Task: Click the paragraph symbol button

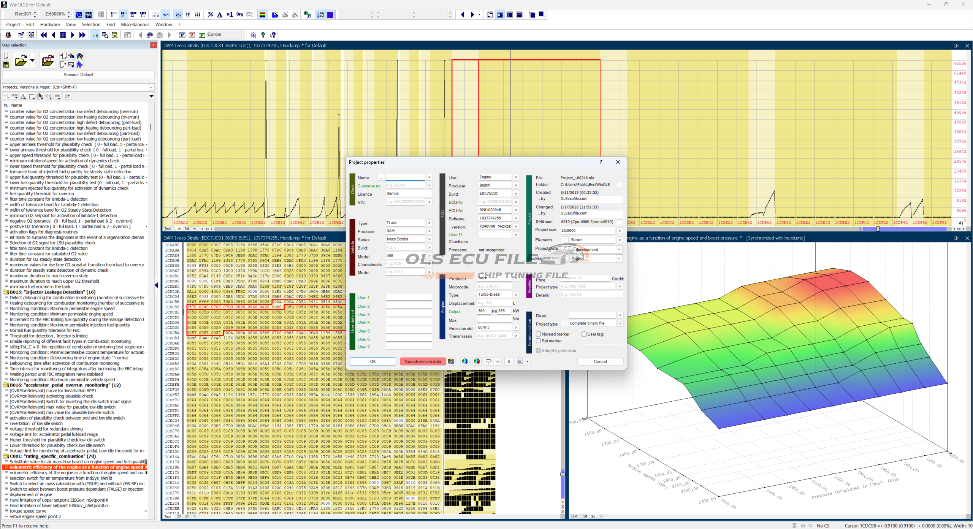Action: [509, 361]
